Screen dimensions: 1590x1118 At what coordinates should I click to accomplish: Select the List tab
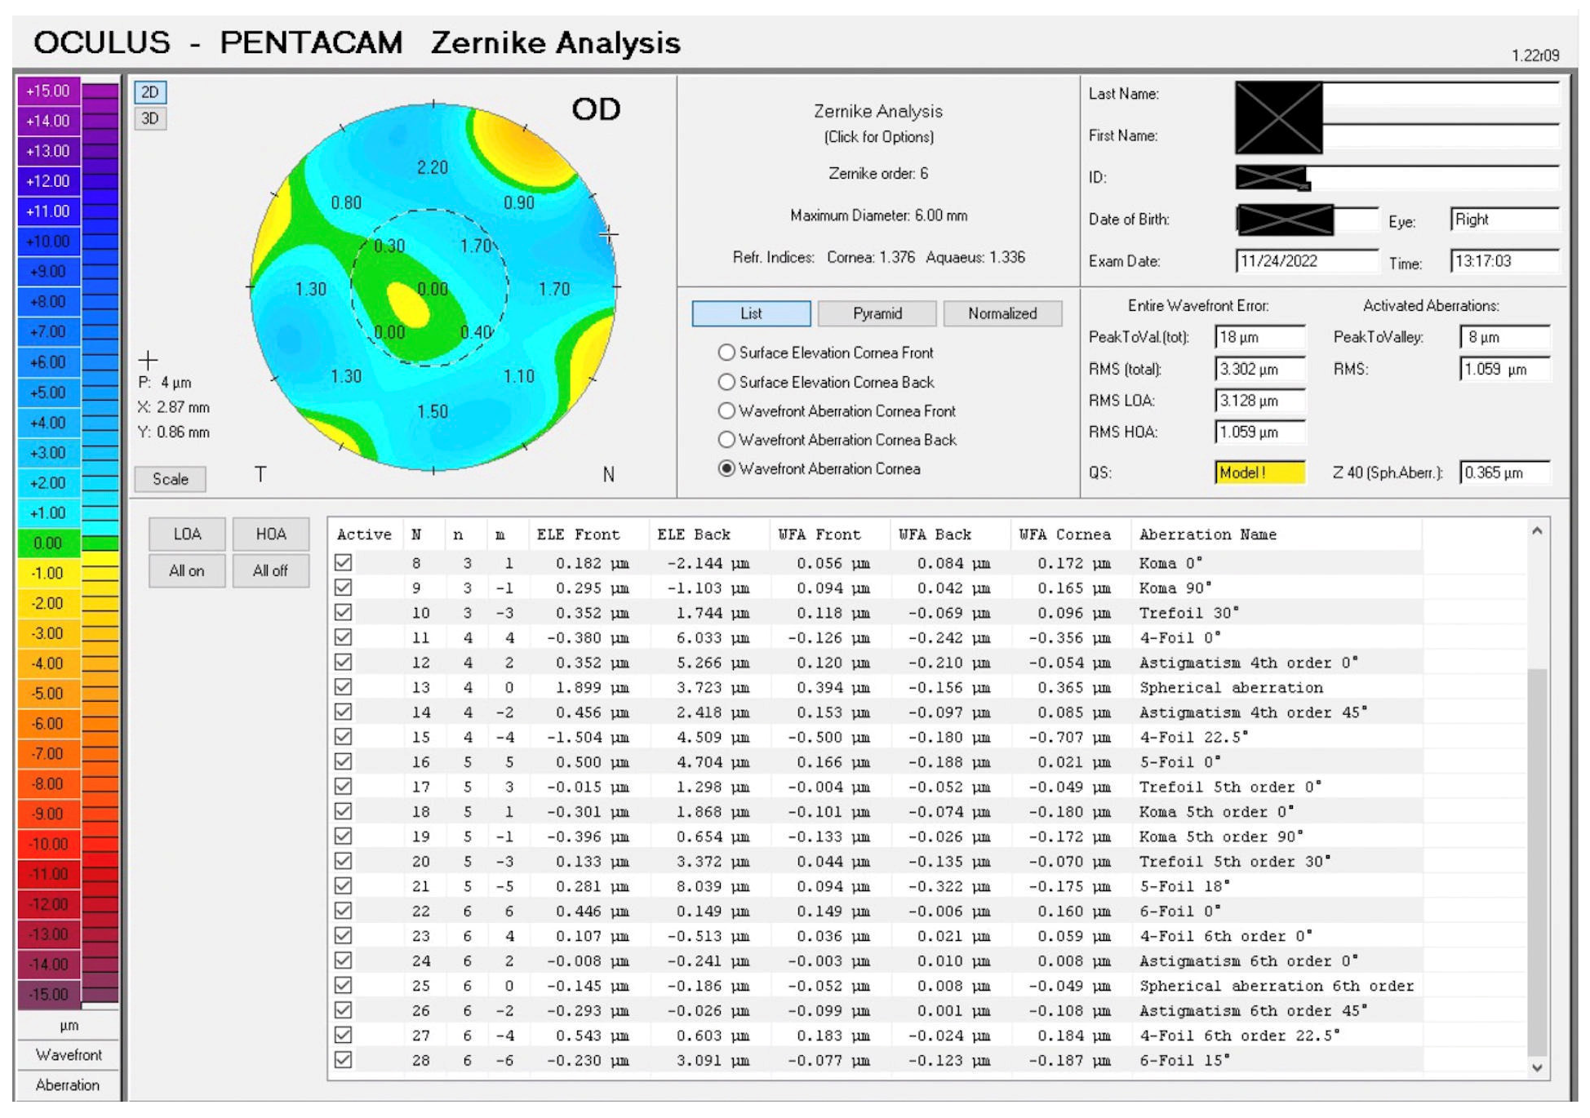coord(751,313)
